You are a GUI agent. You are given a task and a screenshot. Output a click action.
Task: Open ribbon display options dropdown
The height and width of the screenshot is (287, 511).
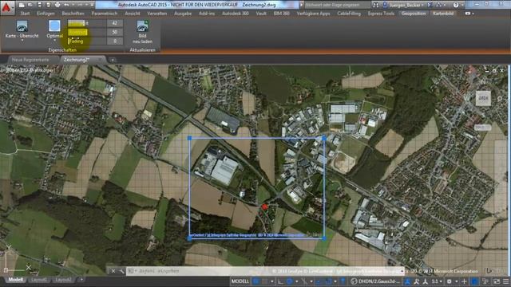click(469, 14)
